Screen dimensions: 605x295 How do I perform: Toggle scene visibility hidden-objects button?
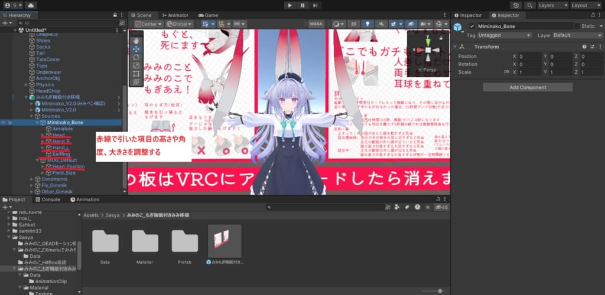[x=411, y=24]
